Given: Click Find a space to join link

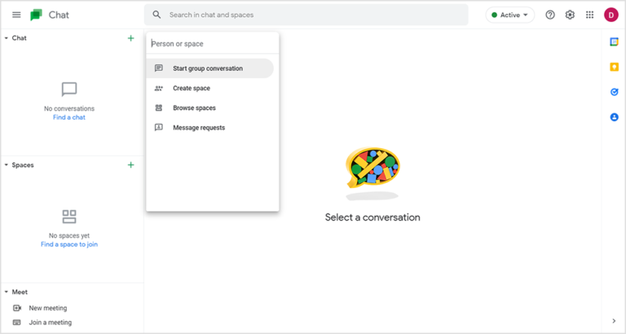Looking at the screenshot, I should click(69, 244).
